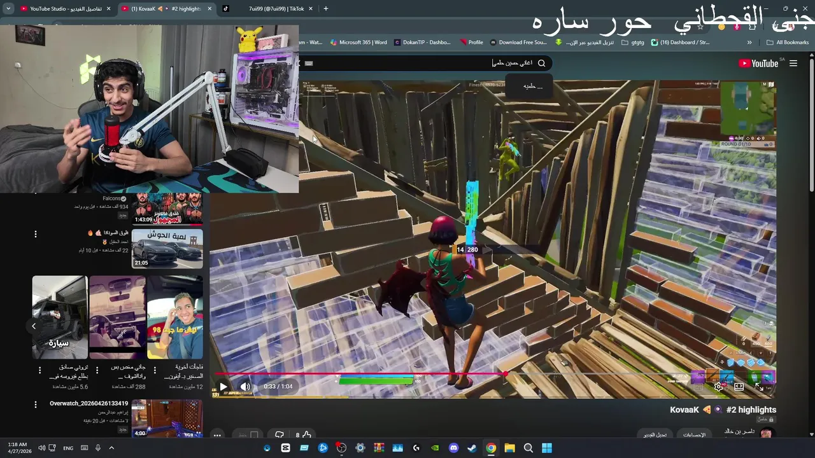Open channel avatar beside video title
This screenshot has width=815, height=458.
(x=765, y=434)
